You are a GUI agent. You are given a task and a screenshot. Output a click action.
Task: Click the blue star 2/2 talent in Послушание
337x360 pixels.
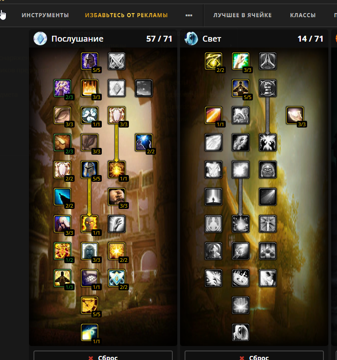[144, 142]
